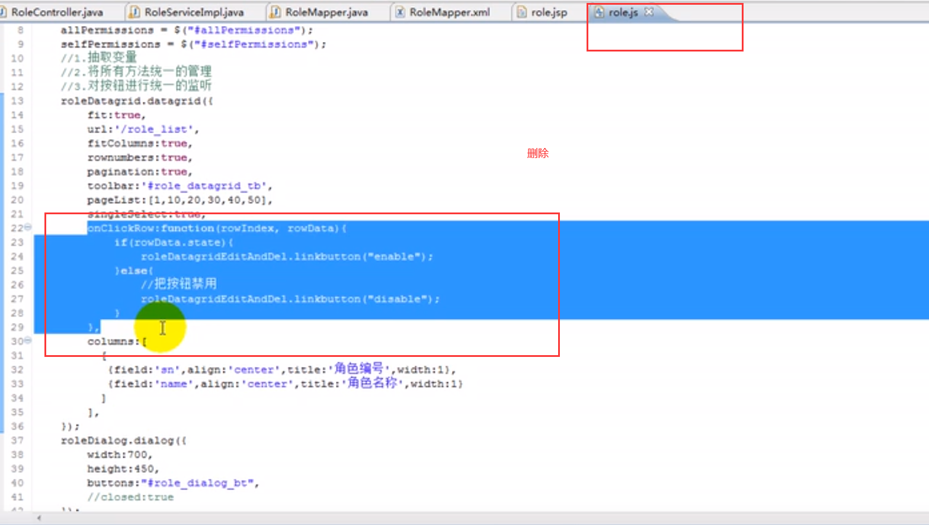Click the pageList:[1,10,20,30,40,50] line
The width and height of the screenshot is (929, 525).
[x=180, y=200]
